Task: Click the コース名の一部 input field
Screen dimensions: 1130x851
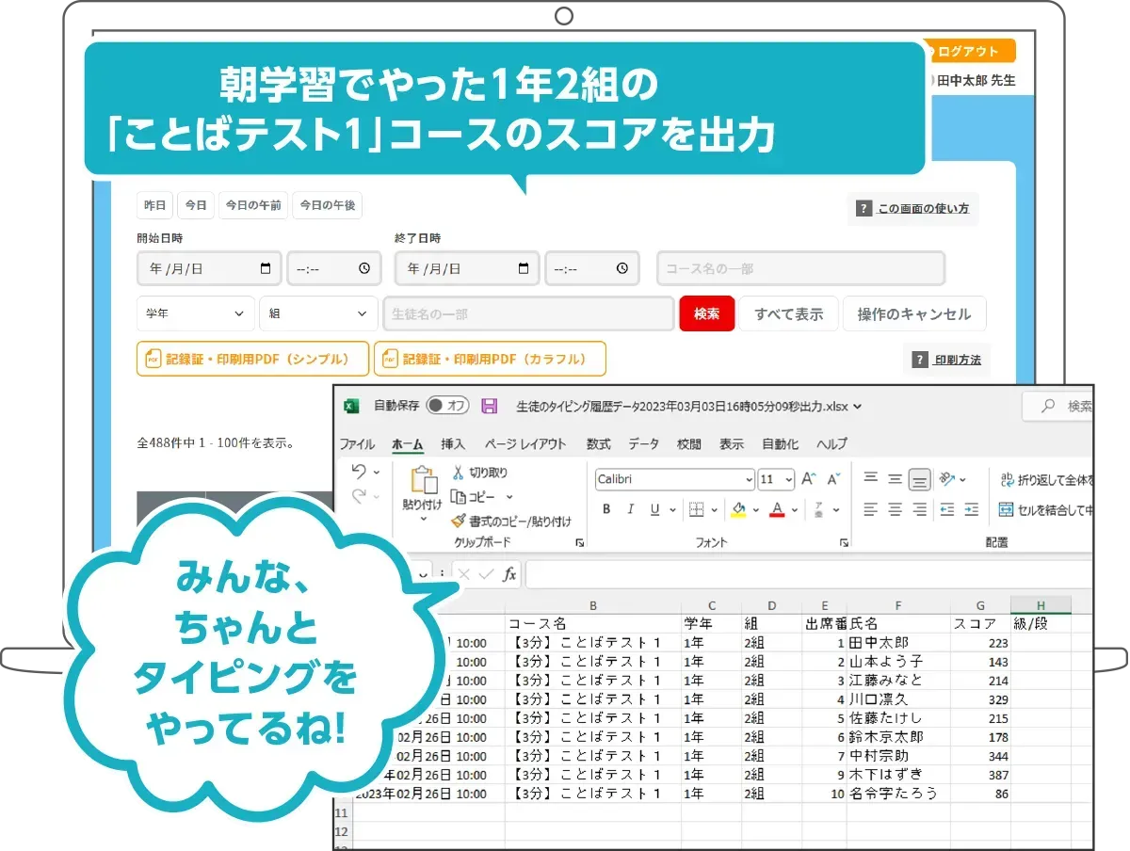Action: click(799, 268)
